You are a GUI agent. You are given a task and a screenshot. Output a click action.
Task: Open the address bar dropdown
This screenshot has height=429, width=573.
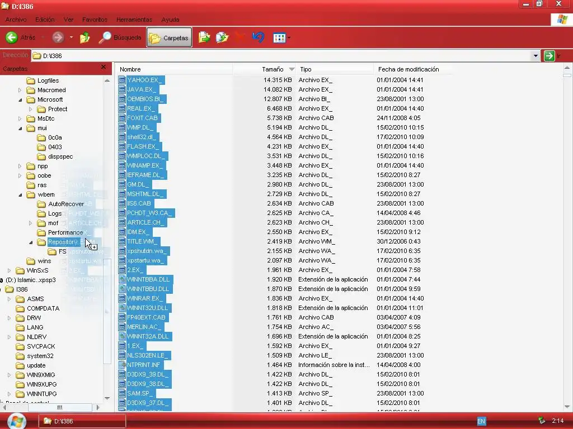point(536,56)
